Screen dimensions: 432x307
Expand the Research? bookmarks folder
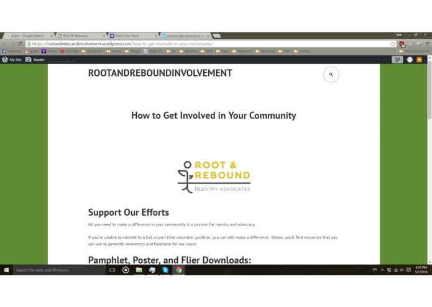242,51
